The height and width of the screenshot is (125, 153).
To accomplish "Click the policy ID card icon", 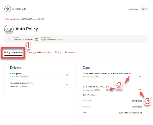I will [9, 39].
